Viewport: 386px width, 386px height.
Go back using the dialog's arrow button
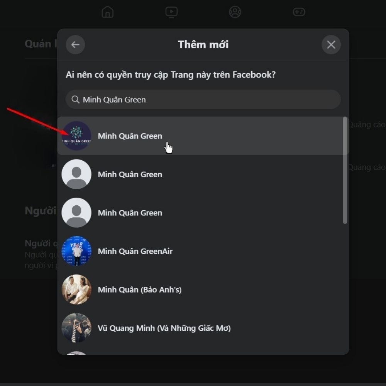pos(75,45)
